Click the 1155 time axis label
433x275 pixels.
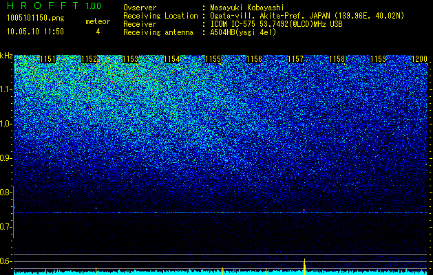tap(213, 59)
